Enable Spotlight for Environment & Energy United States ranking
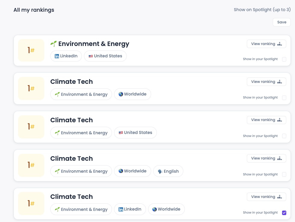Image resolution: width=295 pixels, height=222 pixels. pyautogui.click(x=284, y=59)
